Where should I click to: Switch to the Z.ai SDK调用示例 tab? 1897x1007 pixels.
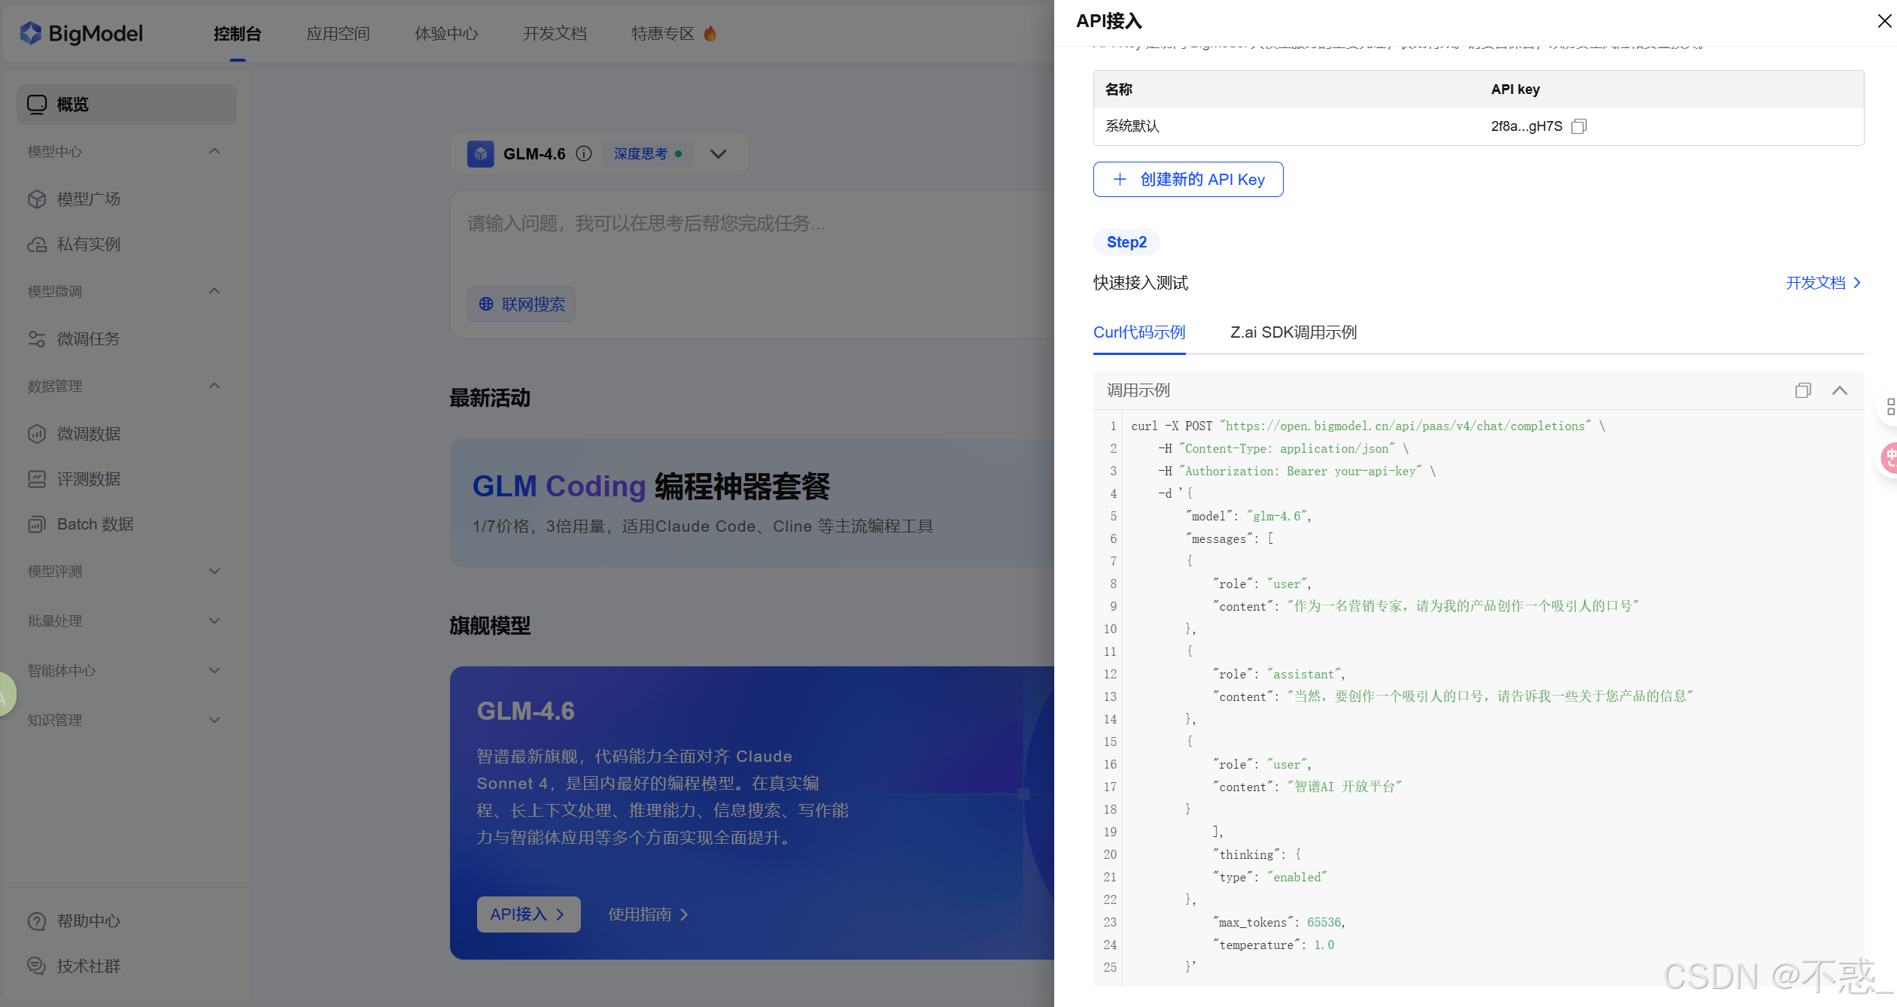coord(1292,332)
